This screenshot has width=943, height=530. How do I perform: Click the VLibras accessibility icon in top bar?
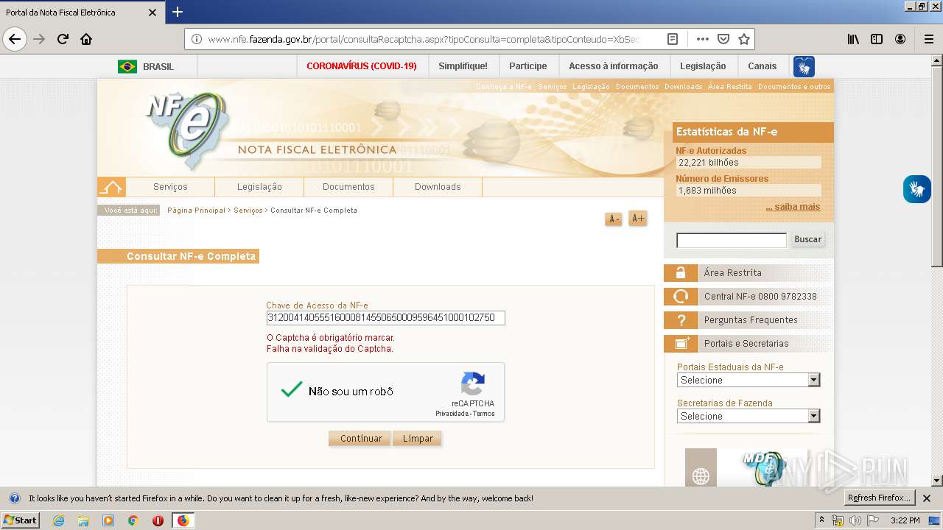point(804,66)
